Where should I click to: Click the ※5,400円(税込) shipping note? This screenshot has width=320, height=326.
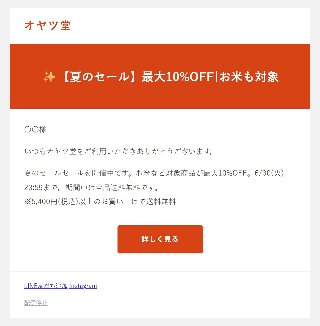click(51, 202)
